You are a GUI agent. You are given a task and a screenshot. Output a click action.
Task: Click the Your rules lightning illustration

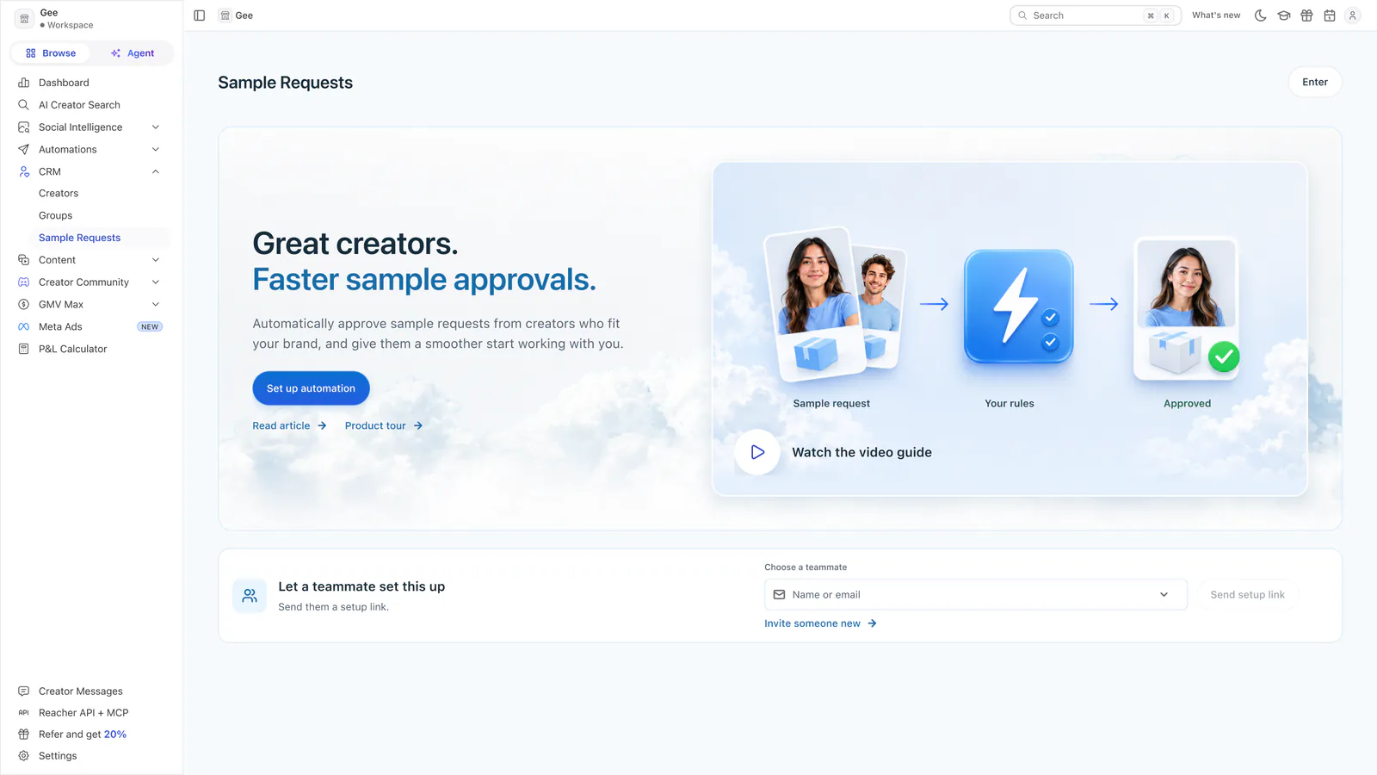click(1018, 307)
